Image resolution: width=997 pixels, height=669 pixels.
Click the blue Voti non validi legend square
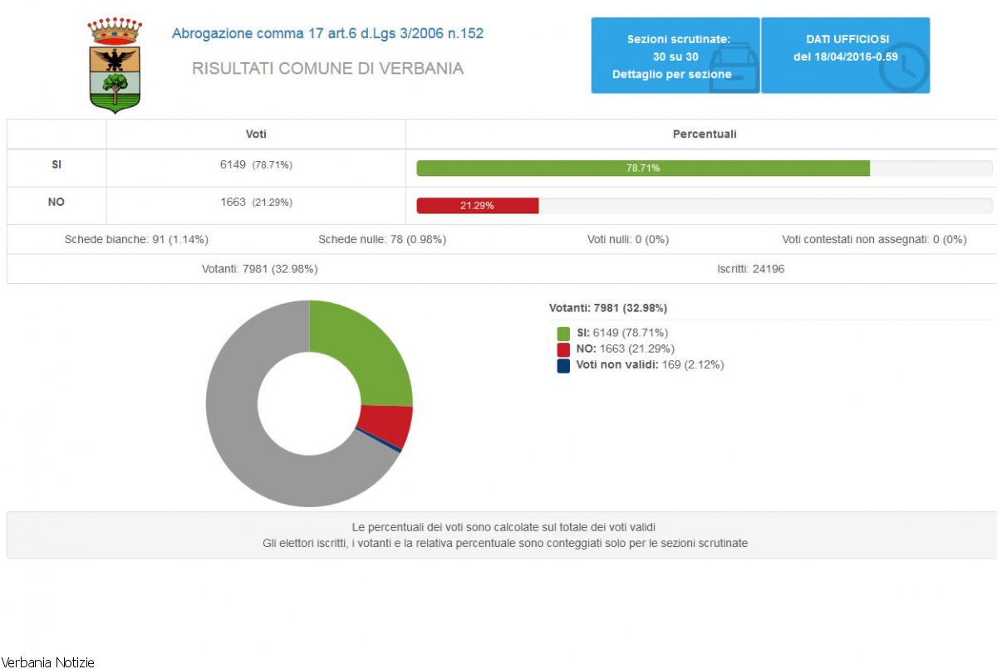[563, 365]
